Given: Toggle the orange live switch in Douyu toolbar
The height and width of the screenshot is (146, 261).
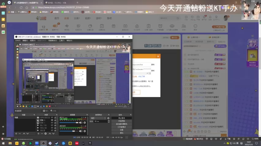Looking at the screenshot, I should (x=55, y=26).
